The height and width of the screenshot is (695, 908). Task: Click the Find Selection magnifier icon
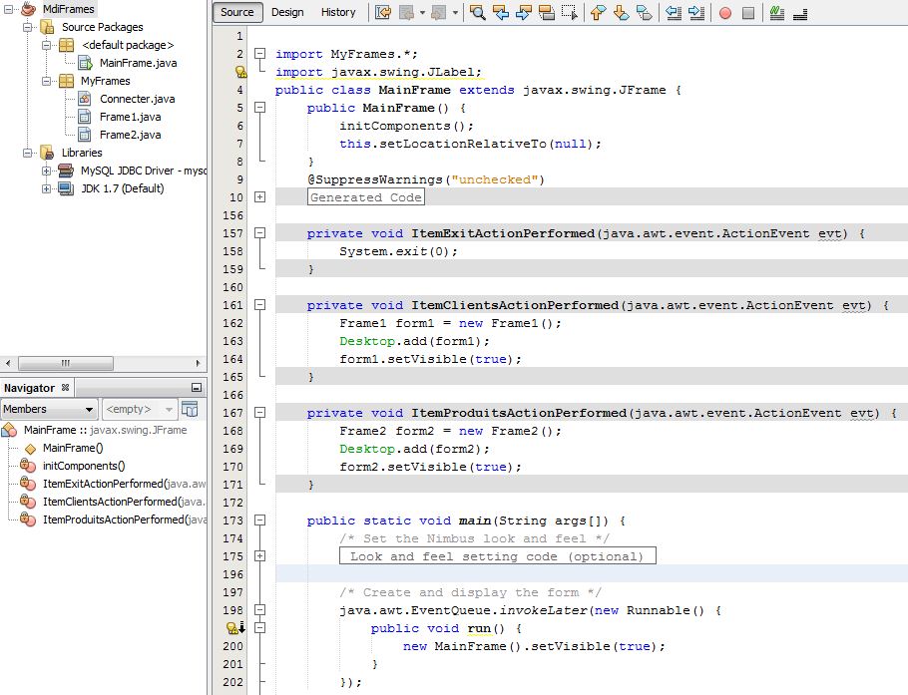click(x=478, y=13)
